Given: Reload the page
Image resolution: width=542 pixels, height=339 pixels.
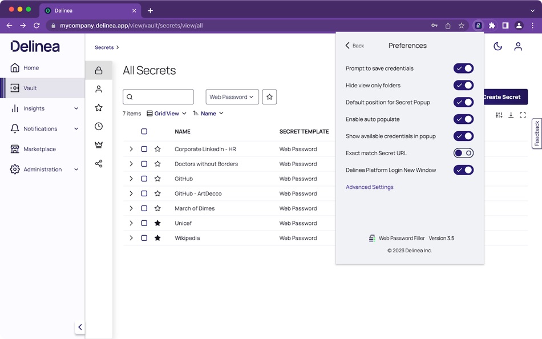Looking at the screenshot, I should point(37,26).
